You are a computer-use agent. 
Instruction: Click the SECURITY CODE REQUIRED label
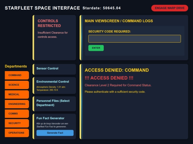(x=110, y=32)
